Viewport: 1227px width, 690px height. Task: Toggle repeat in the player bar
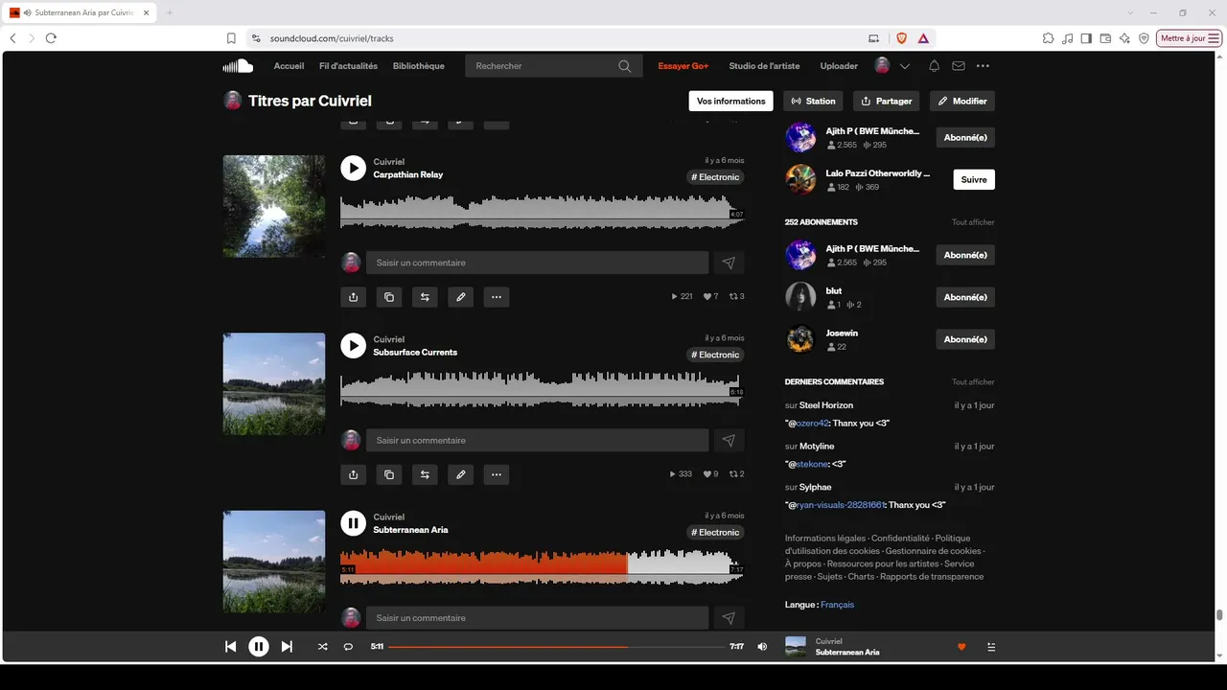tap(348, 647)
